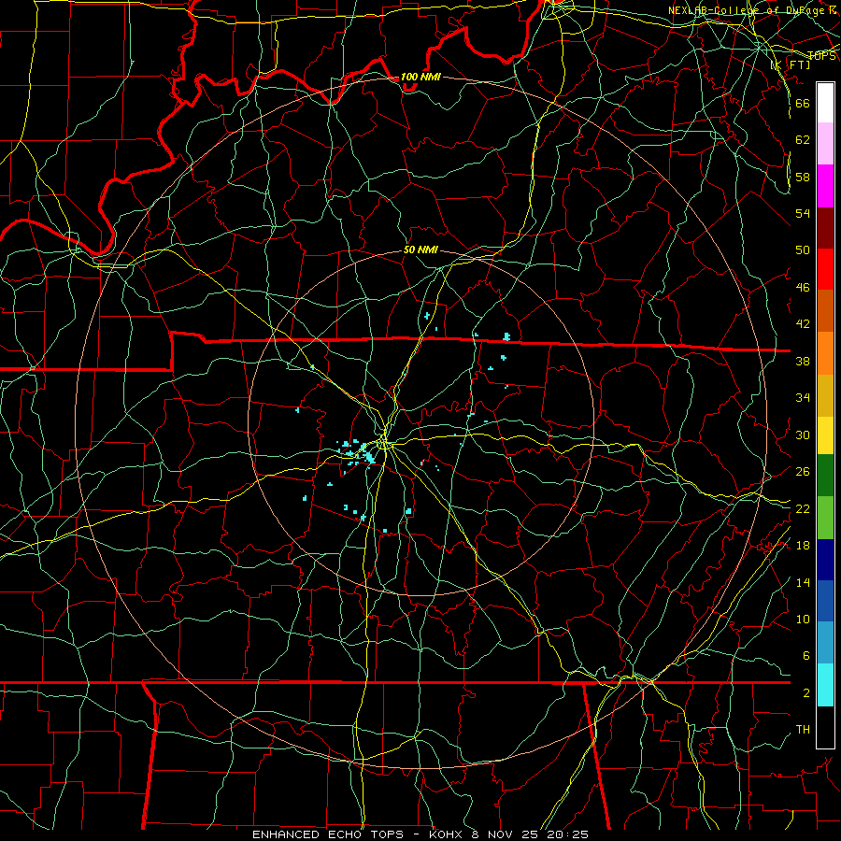Screen dimensions: 841x841
Task: Click the legend value 38
Action: [x=803, y=361]
